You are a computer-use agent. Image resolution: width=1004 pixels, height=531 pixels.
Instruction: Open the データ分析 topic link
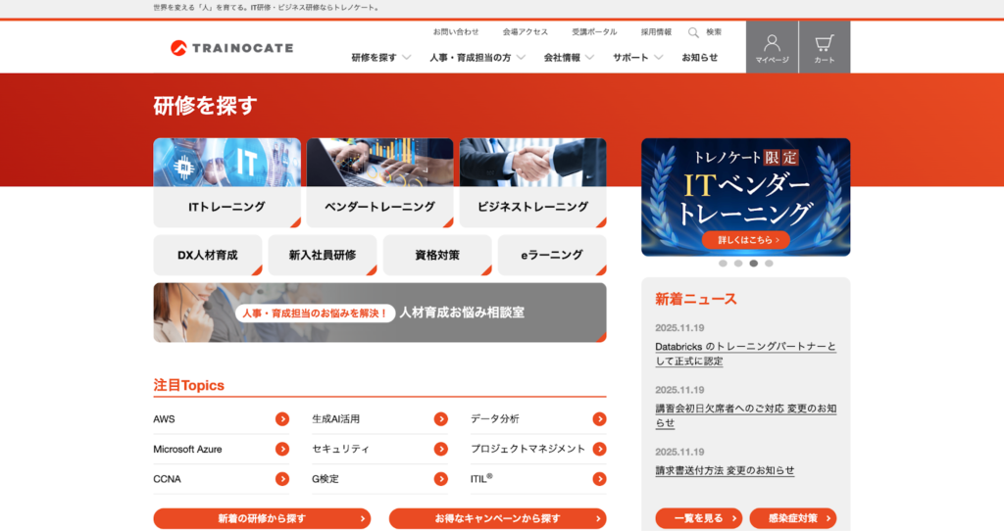495,419
